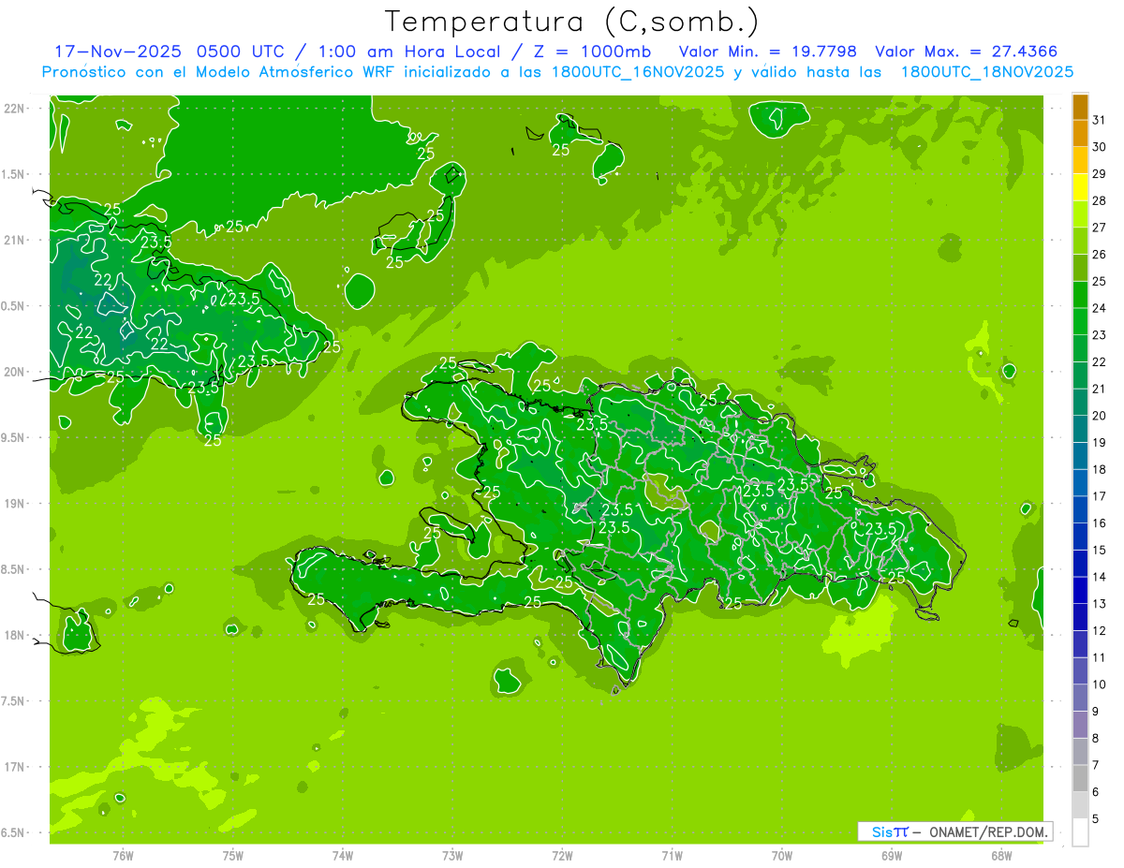This screenshot has width=1124, height=868.
Task: Click the color bar value label "5"
Action: click(x=1096, y=818)
